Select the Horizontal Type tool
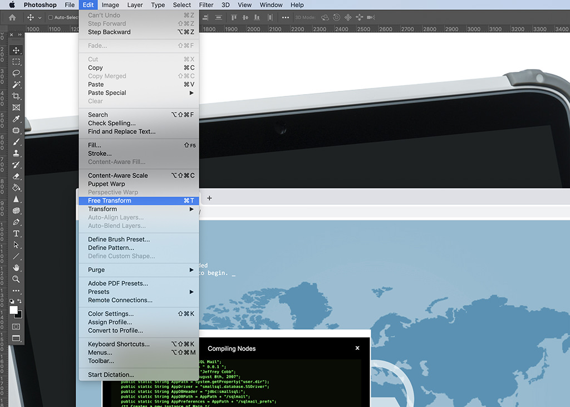 pyautogui.click(x=16, y=233)
